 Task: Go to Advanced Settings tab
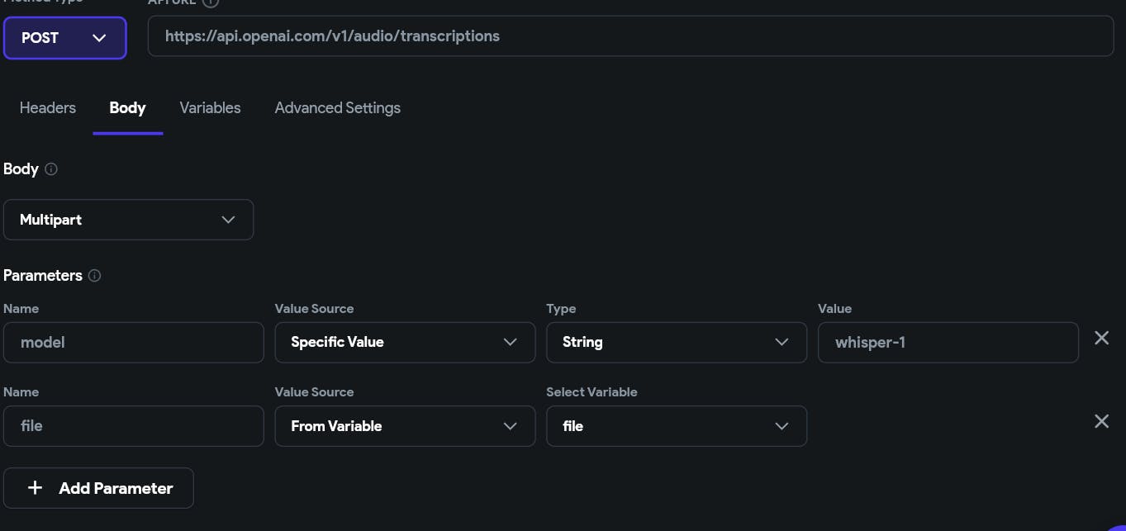(337, 108)
